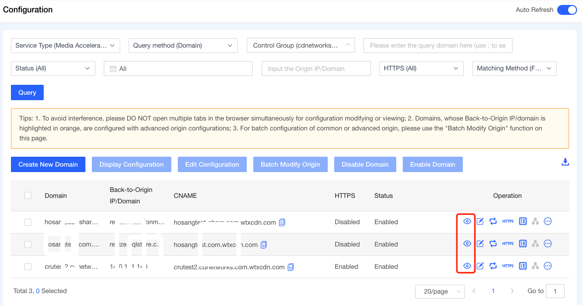Screen dimensions: 582x305
Task: Click the refresh arrows icon in first row
Action: [x=493, y=222]
